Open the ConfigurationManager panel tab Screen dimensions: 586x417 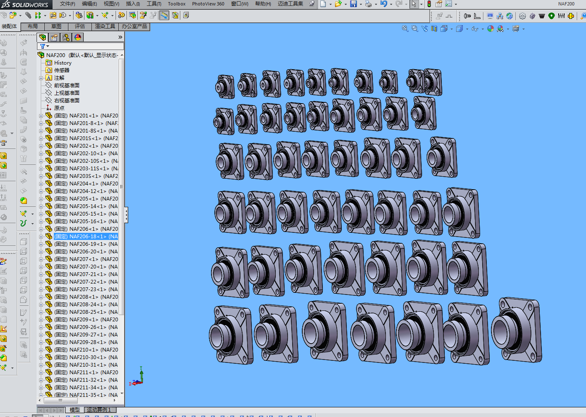pos(66,37)
